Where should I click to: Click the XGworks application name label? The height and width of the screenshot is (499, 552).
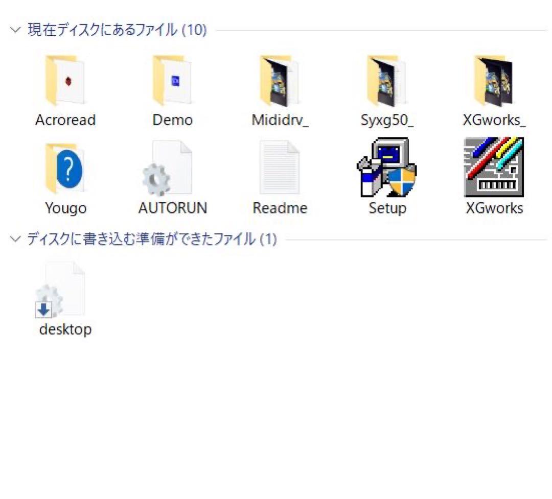494,208
